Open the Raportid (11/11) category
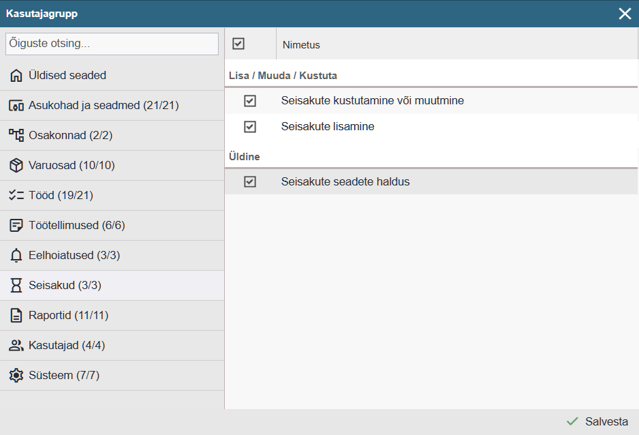The width and height of the screenshot is (639, 435). pyautogui.click(x=68, y=316)
